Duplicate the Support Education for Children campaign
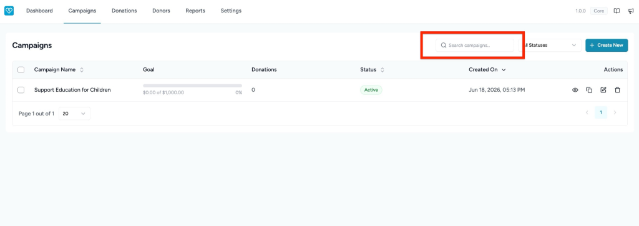Viewport: 639px width, 226px height. coord(589,90)
